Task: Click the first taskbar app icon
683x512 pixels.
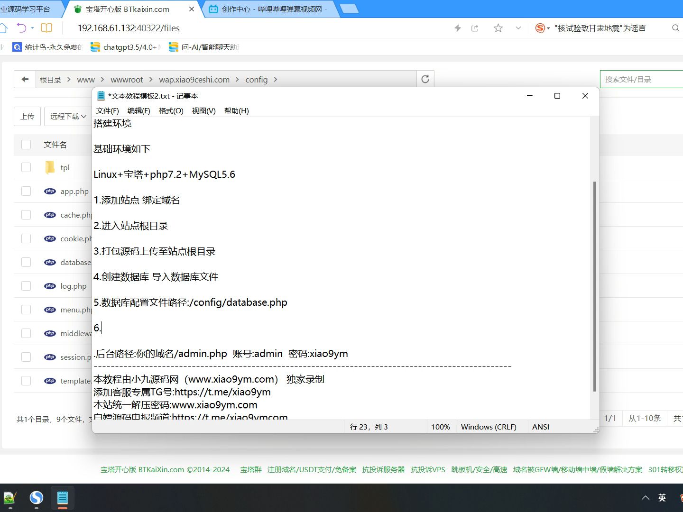Action: pyautogui.click(x=9, y=498)
